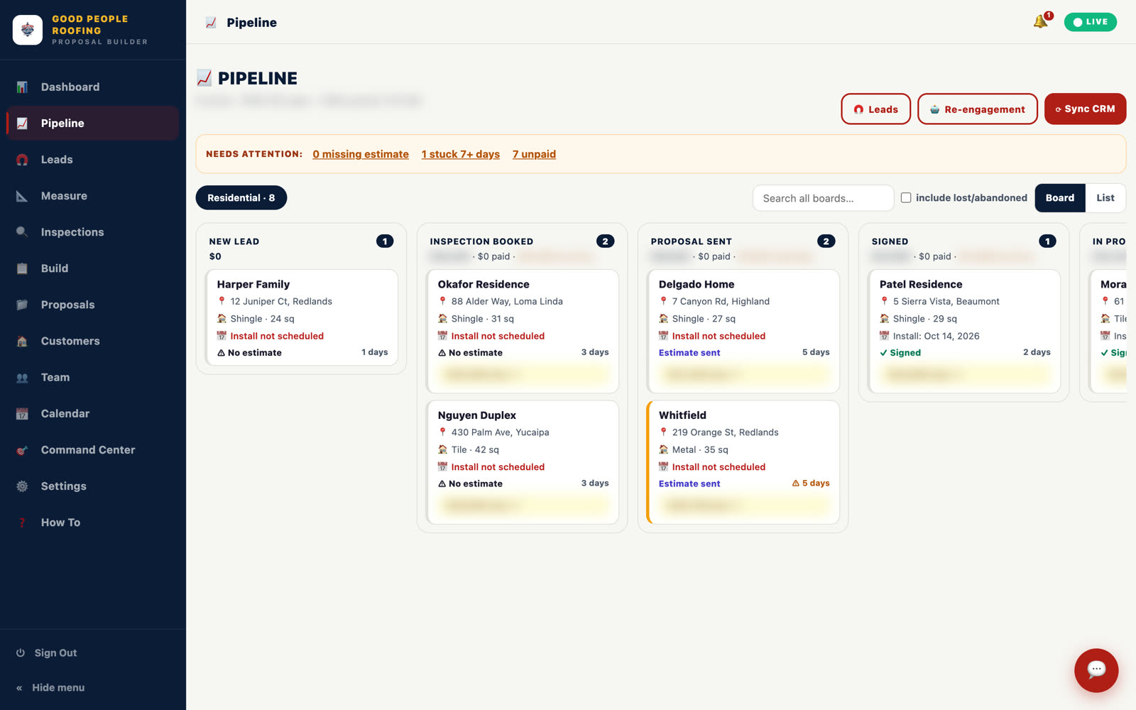Click the Measure ruler icon in sidebar
The image size is (1136, 710).
pyautogui.click(x=22, y=196)
